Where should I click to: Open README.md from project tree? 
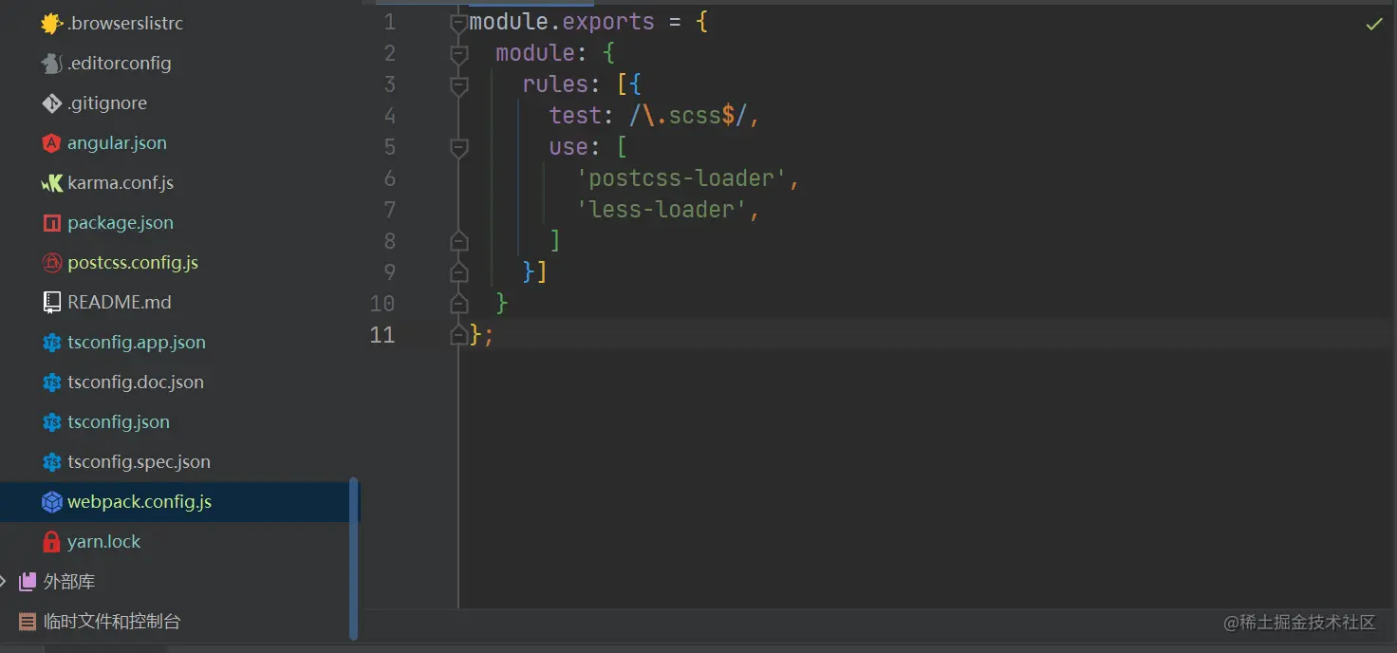coord(120,303)
